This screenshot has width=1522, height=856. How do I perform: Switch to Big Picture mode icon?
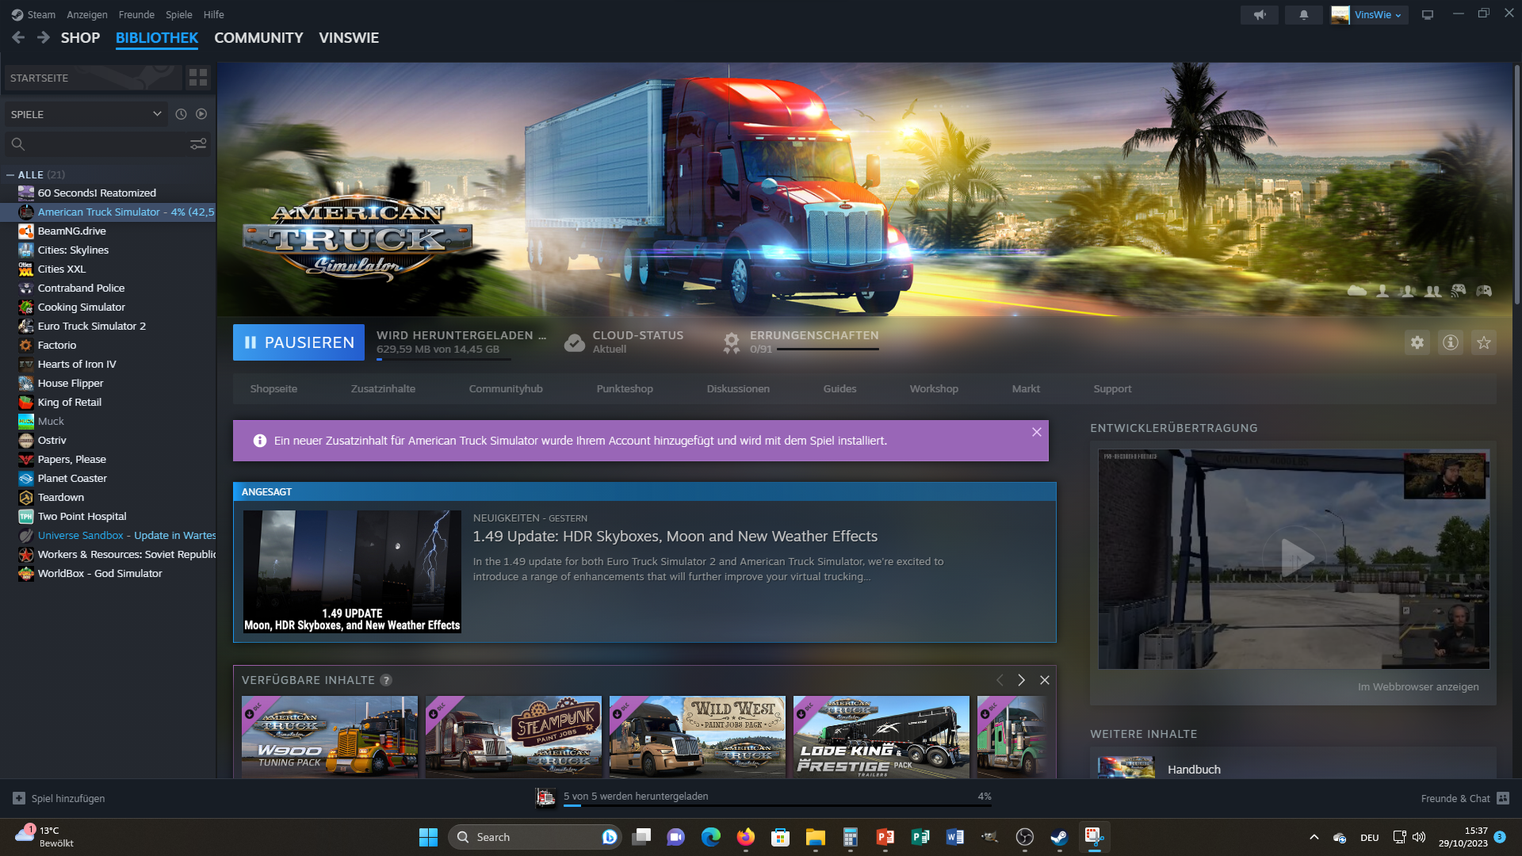1428,14
